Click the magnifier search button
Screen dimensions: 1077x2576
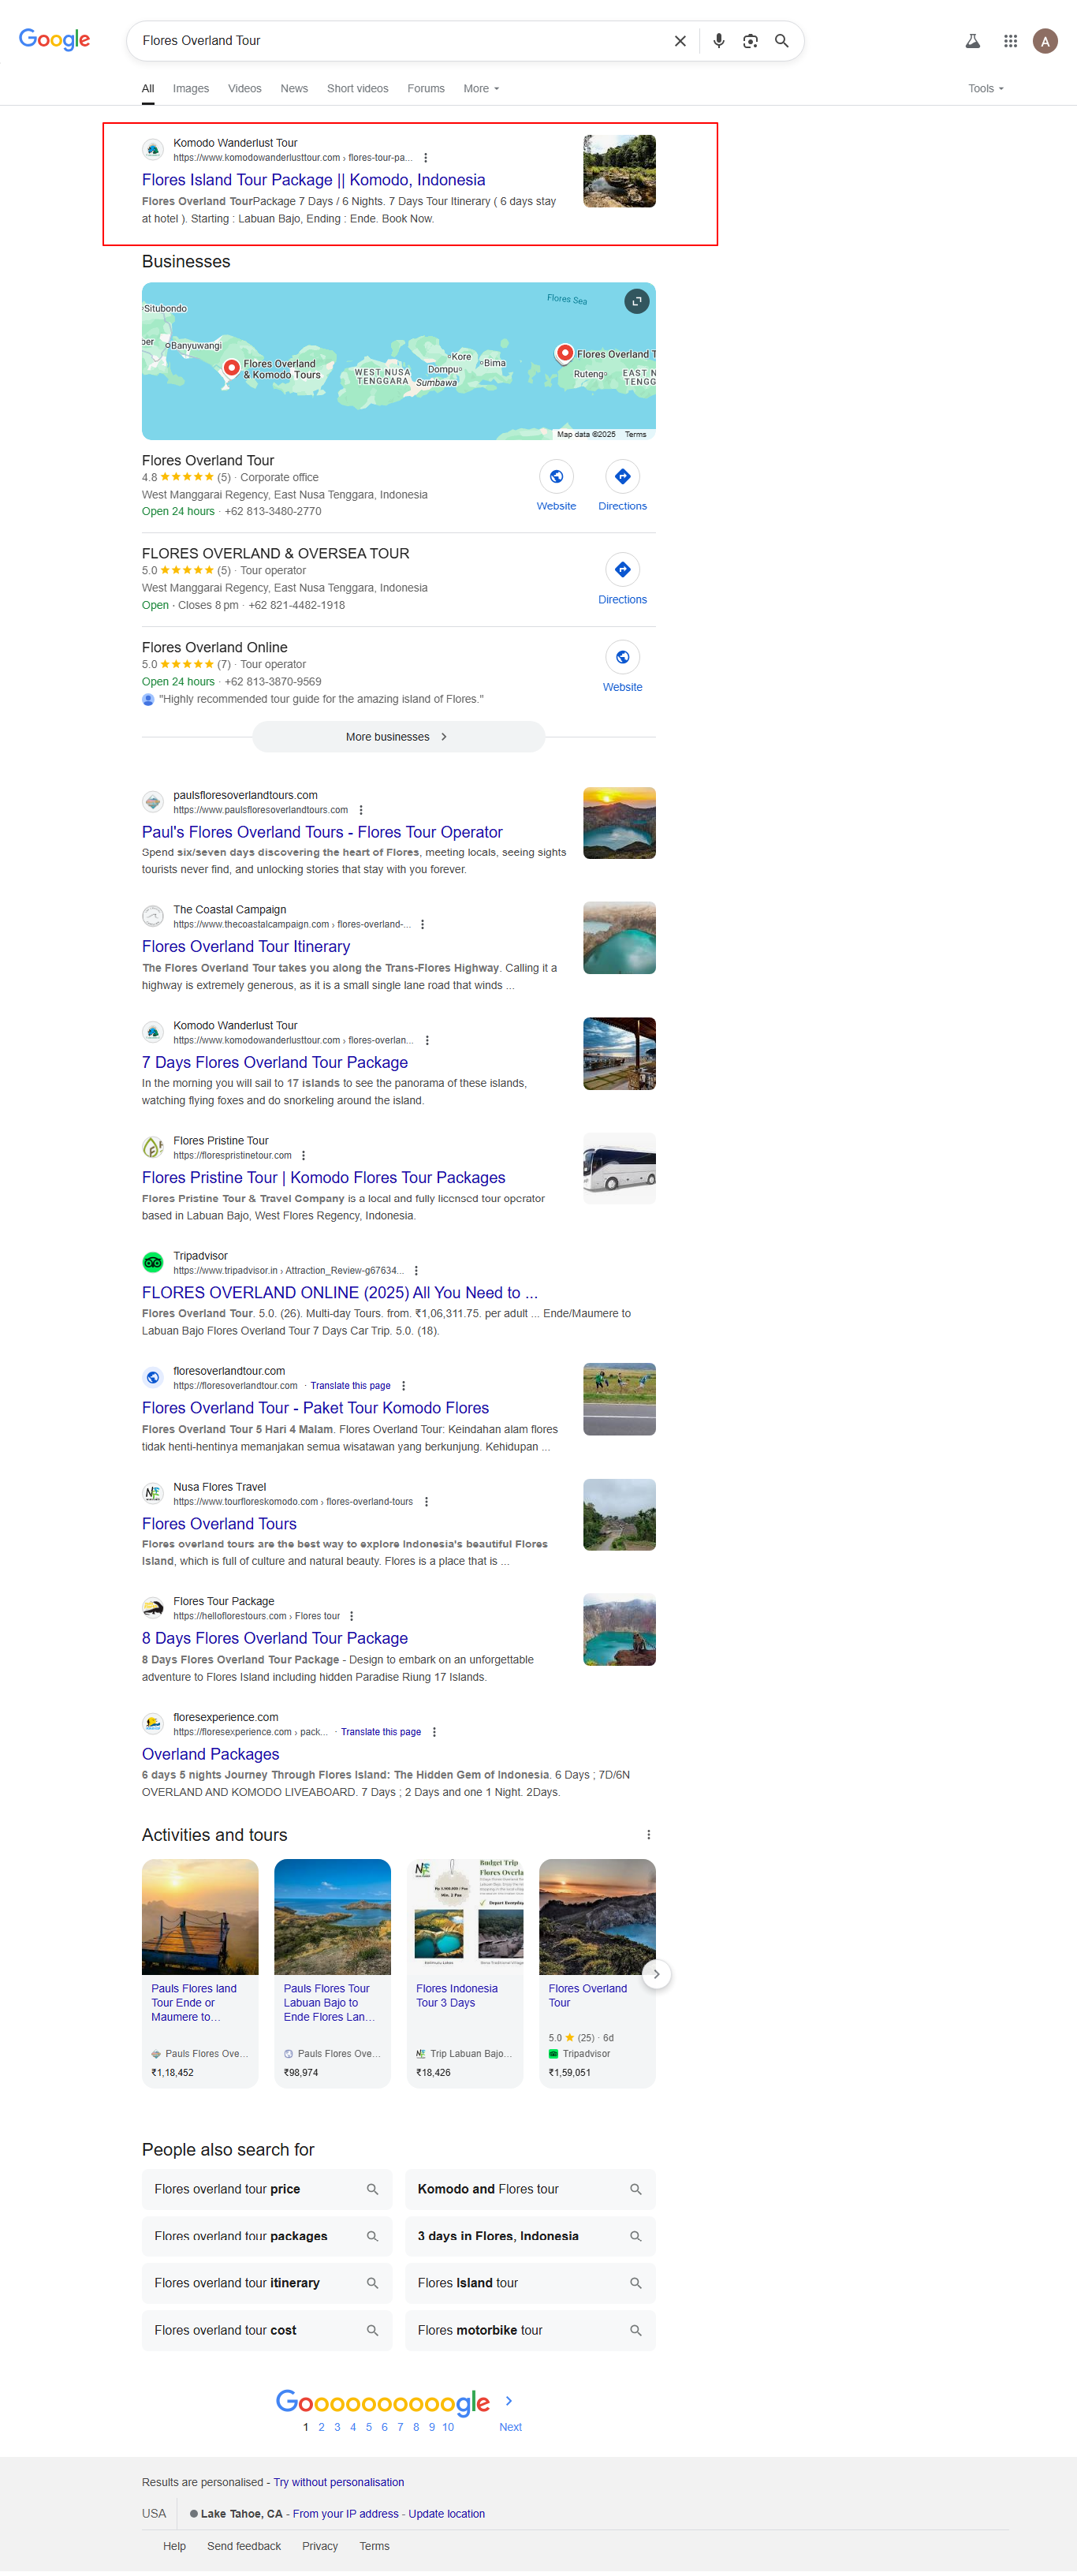(x=782, y=41)
